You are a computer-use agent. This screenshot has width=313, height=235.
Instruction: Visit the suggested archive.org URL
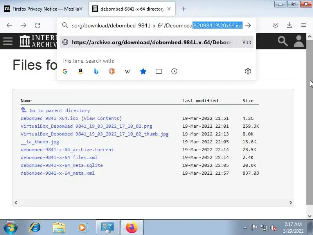click(156, 42)
